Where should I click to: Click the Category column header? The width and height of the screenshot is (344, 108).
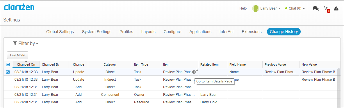pos(110,64)
